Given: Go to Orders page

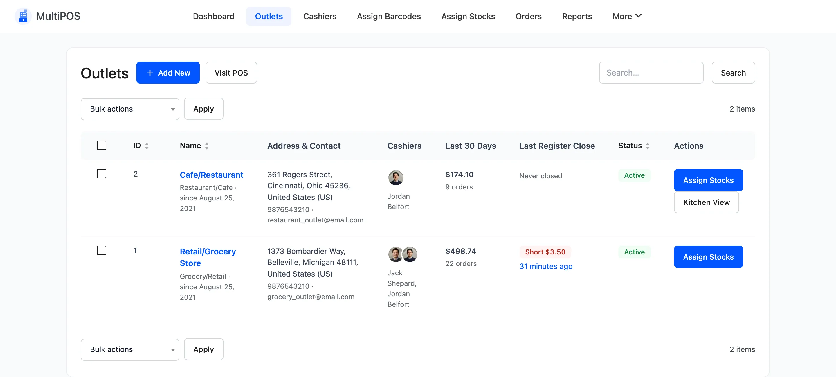Looking at the screenshot, I should [528, 16].
